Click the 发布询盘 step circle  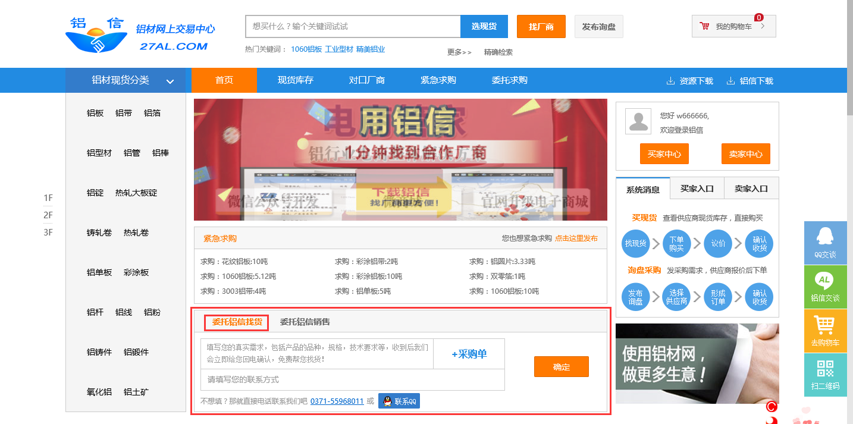(x=635, y=297)
